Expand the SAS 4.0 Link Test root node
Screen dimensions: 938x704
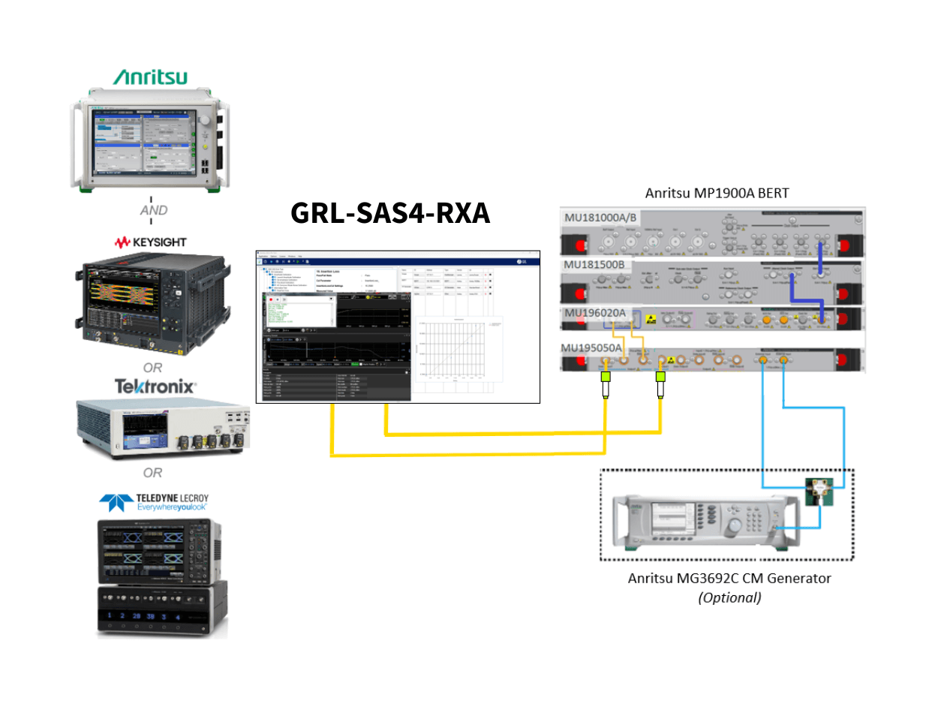coord(261,269)
